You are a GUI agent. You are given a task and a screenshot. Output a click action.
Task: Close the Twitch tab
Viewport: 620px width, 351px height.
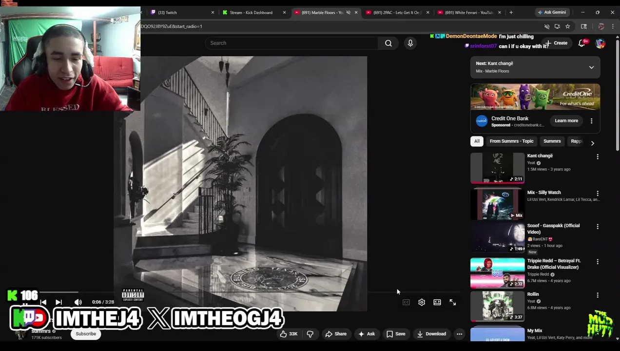[x=213, y=12]
